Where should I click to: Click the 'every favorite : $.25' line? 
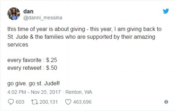[32, 60]
